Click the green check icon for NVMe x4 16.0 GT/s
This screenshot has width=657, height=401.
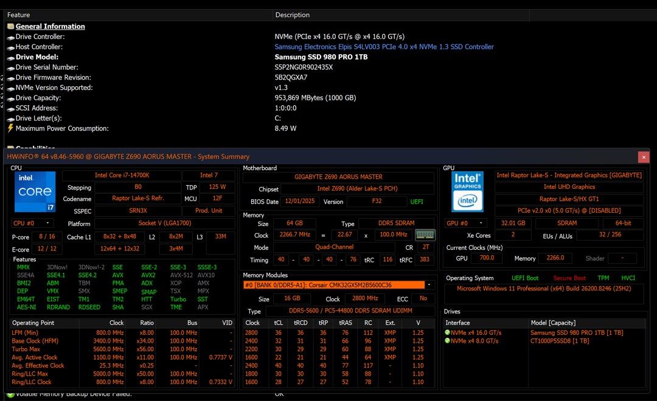click(448, 333)
